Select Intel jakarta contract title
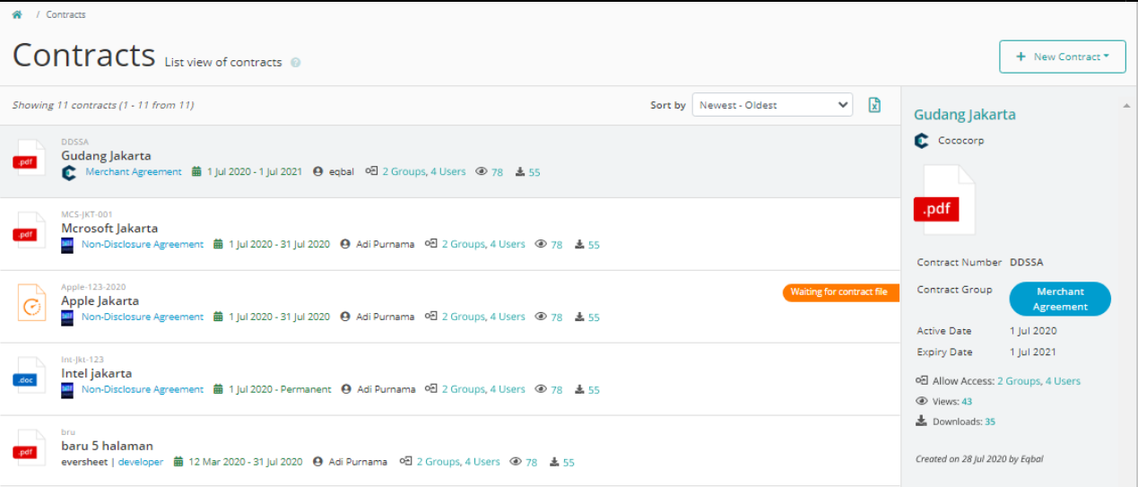 tap(96, 374)
